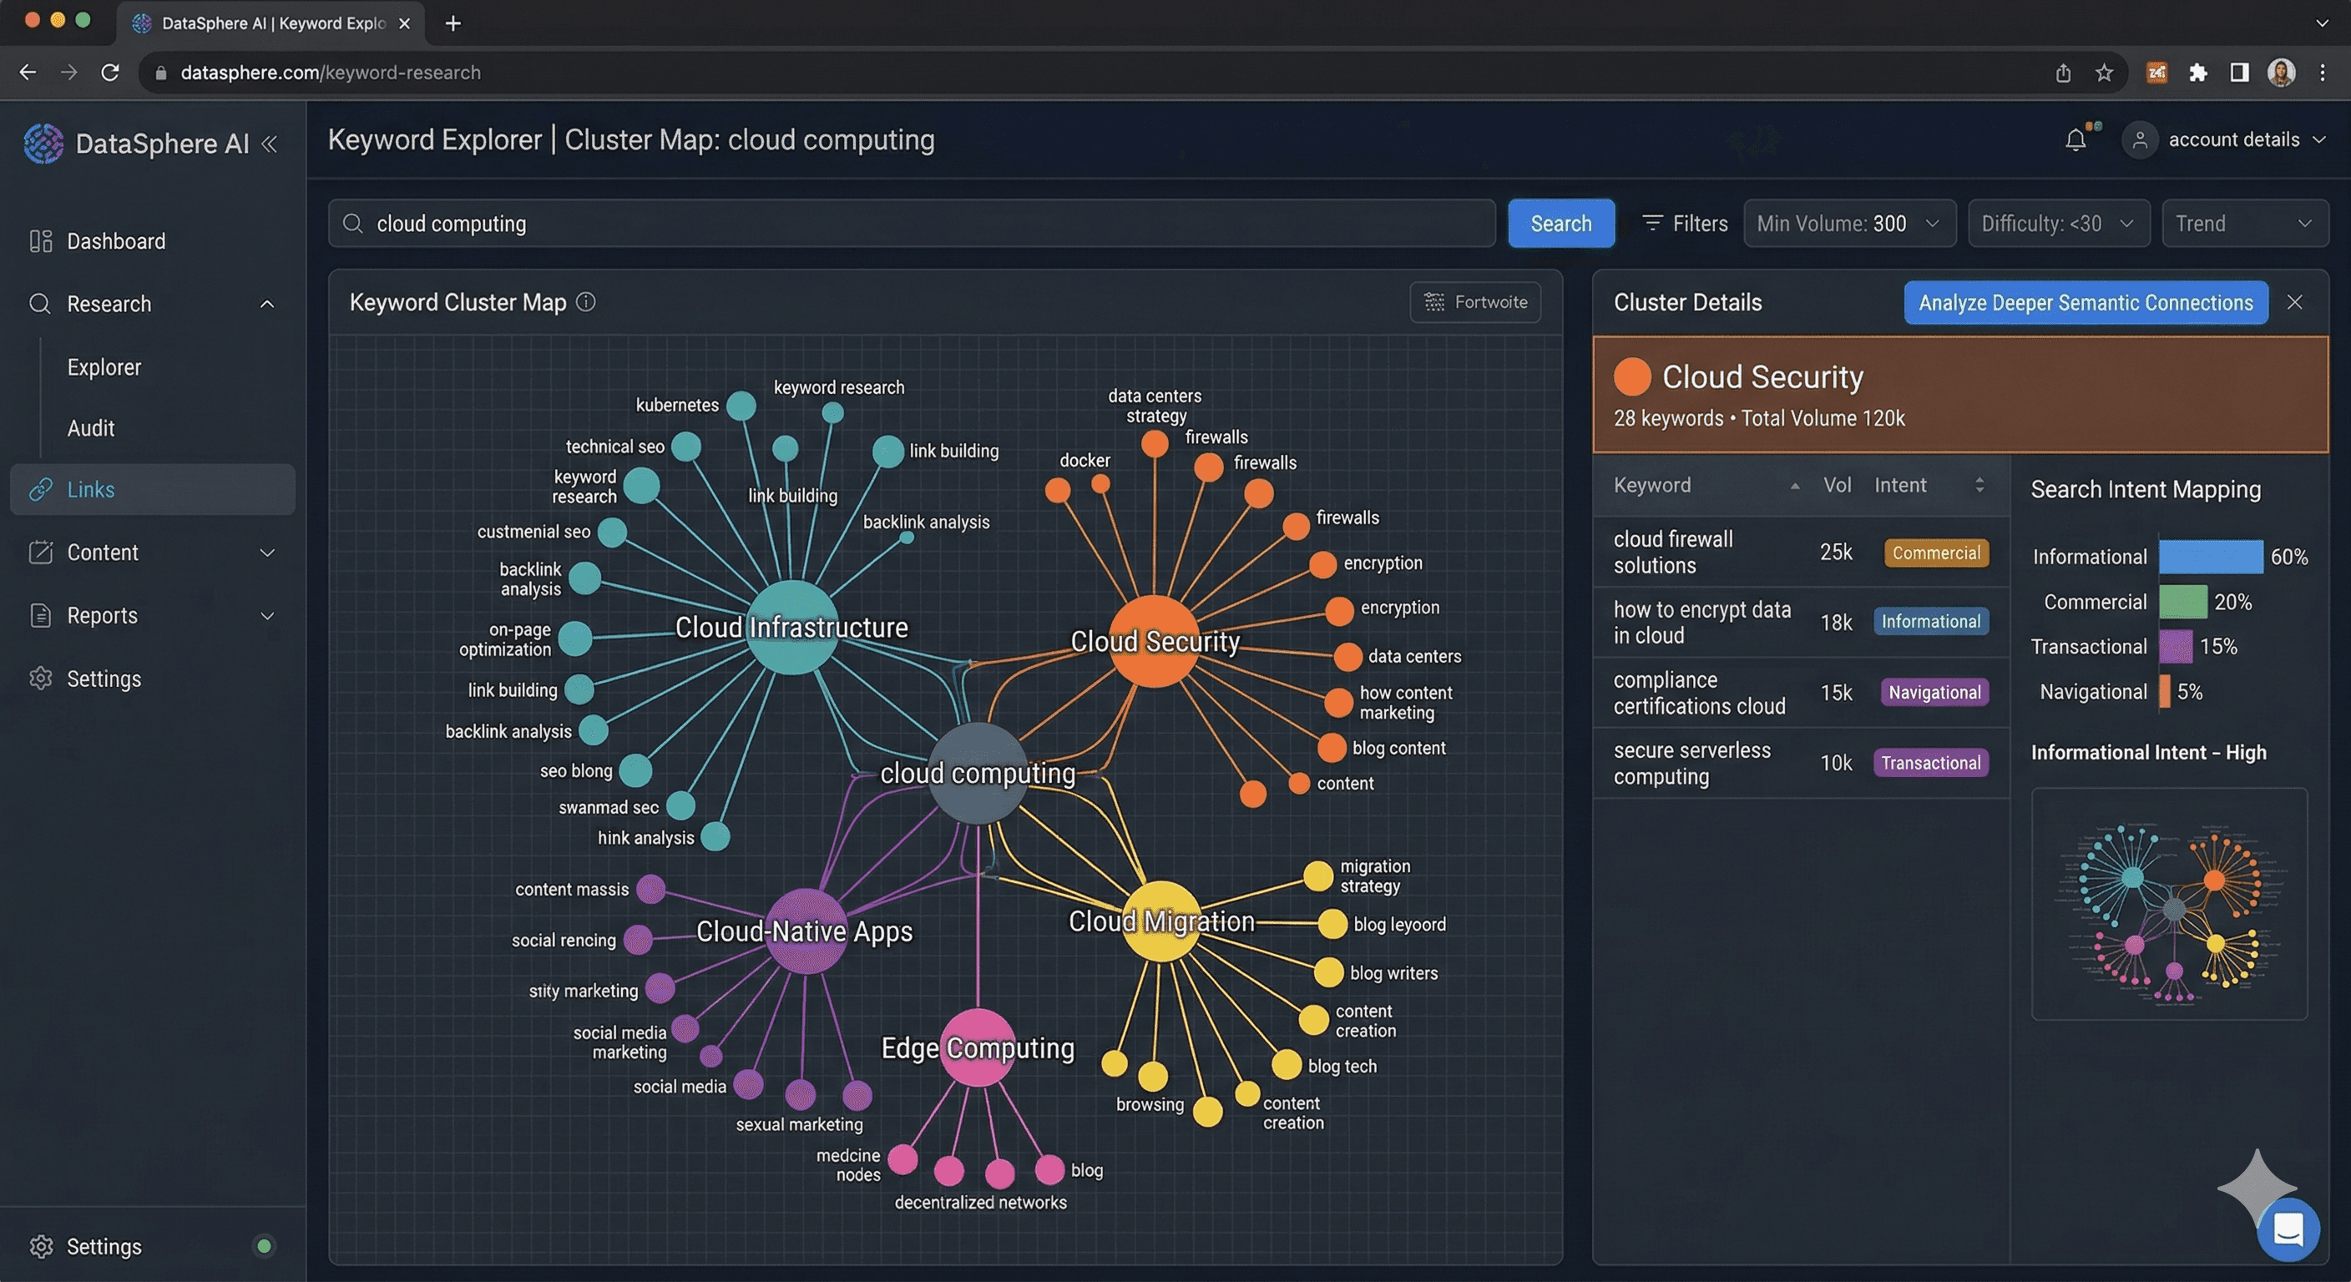Toggle the Fortwoite view button
Viewport: 2351px width, 1282px height.
[x=1475, y=302]
